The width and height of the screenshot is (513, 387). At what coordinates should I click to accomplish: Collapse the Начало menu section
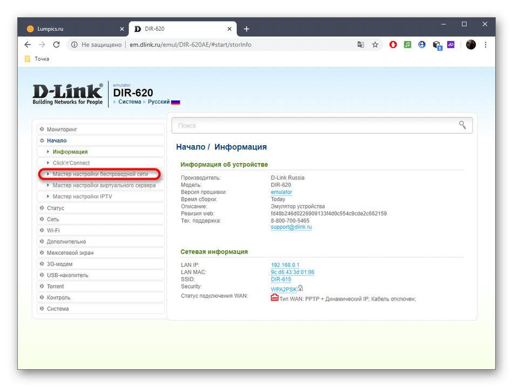(x=100, y=140)
